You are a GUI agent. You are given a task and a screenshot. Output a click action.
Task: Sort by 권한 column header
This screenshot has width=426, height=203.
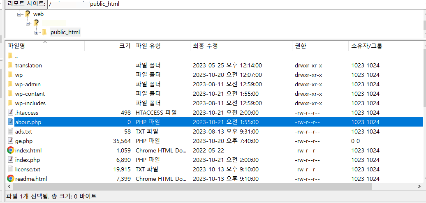320,46
